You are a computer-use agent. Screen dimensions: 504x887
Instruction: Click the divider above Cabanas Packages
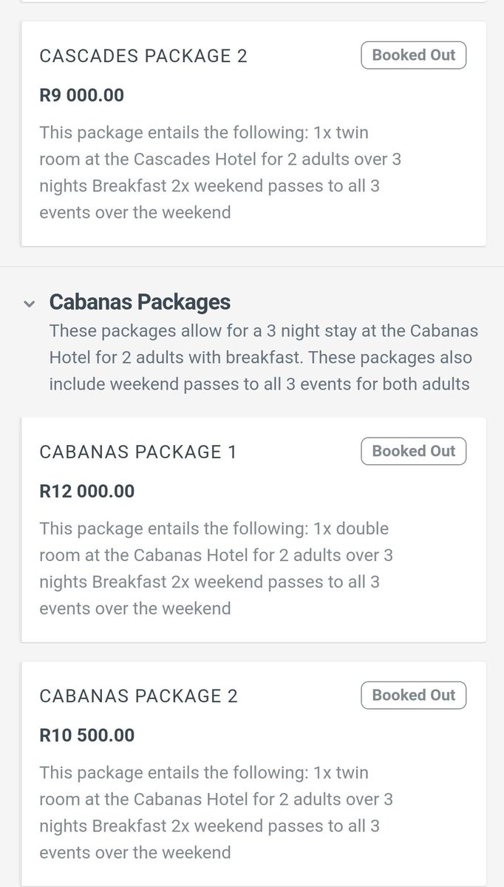pos(252,266)
